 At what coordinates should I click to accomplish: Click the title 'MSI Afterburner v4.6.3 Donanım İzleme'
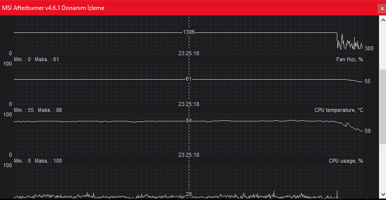53,8
